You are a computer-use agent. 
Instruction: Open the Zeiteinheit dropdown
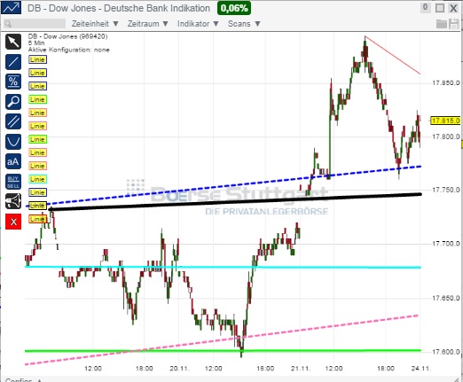(x=95, y=24)
